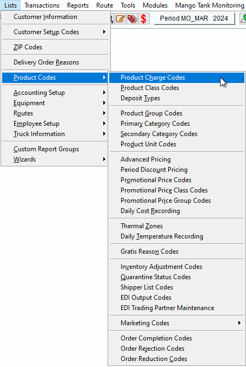
Task: Open the Modules menu
Action: click(155, 5)
